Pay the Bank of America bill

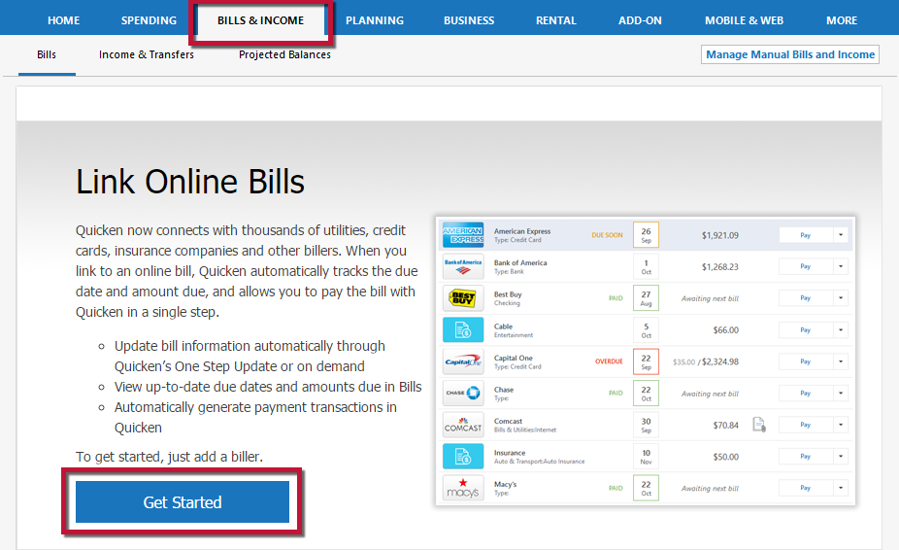pos(806,266)
